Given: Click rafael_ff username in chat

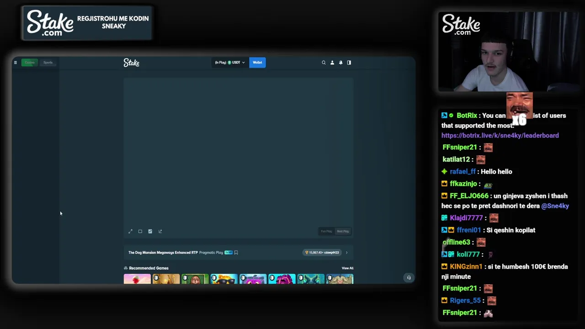Looking at the screenshot, I should (463, 172).
